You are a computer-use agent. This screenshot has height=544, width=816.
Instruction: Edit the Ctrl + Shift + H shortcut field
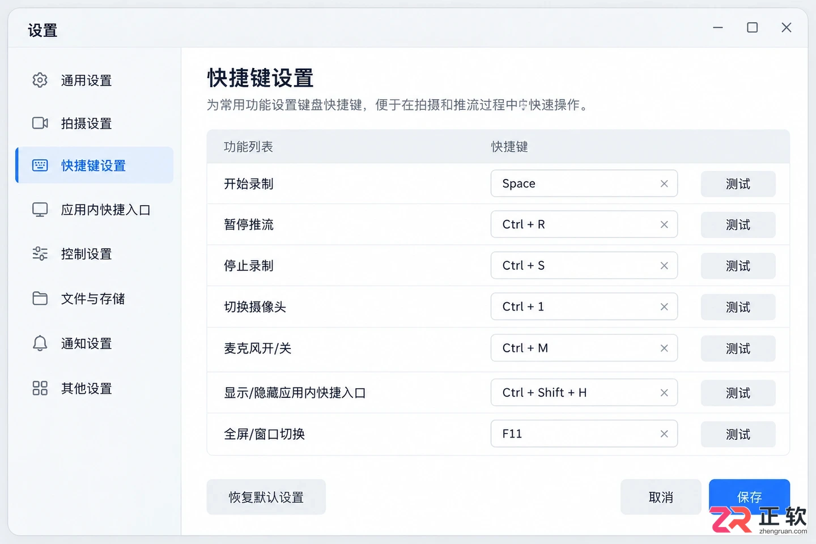pyautogui.click(x=584, y=393)
